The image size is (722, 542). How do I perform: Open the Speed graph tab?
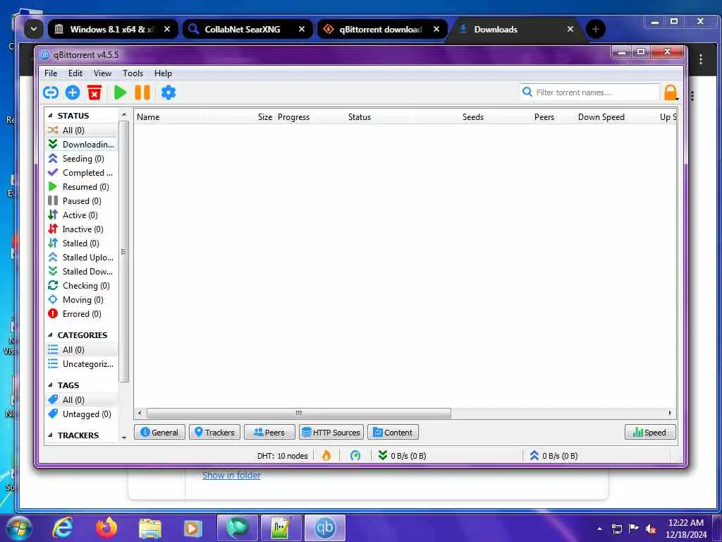tap(650, 433)
